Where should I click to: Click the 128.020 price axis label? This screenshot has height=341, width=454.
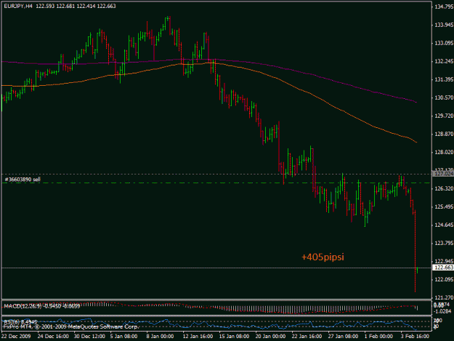click(444, 153)
